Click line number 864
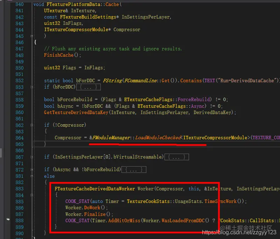The width and height of the screenshot is (280, 239). tap(20, 138)
